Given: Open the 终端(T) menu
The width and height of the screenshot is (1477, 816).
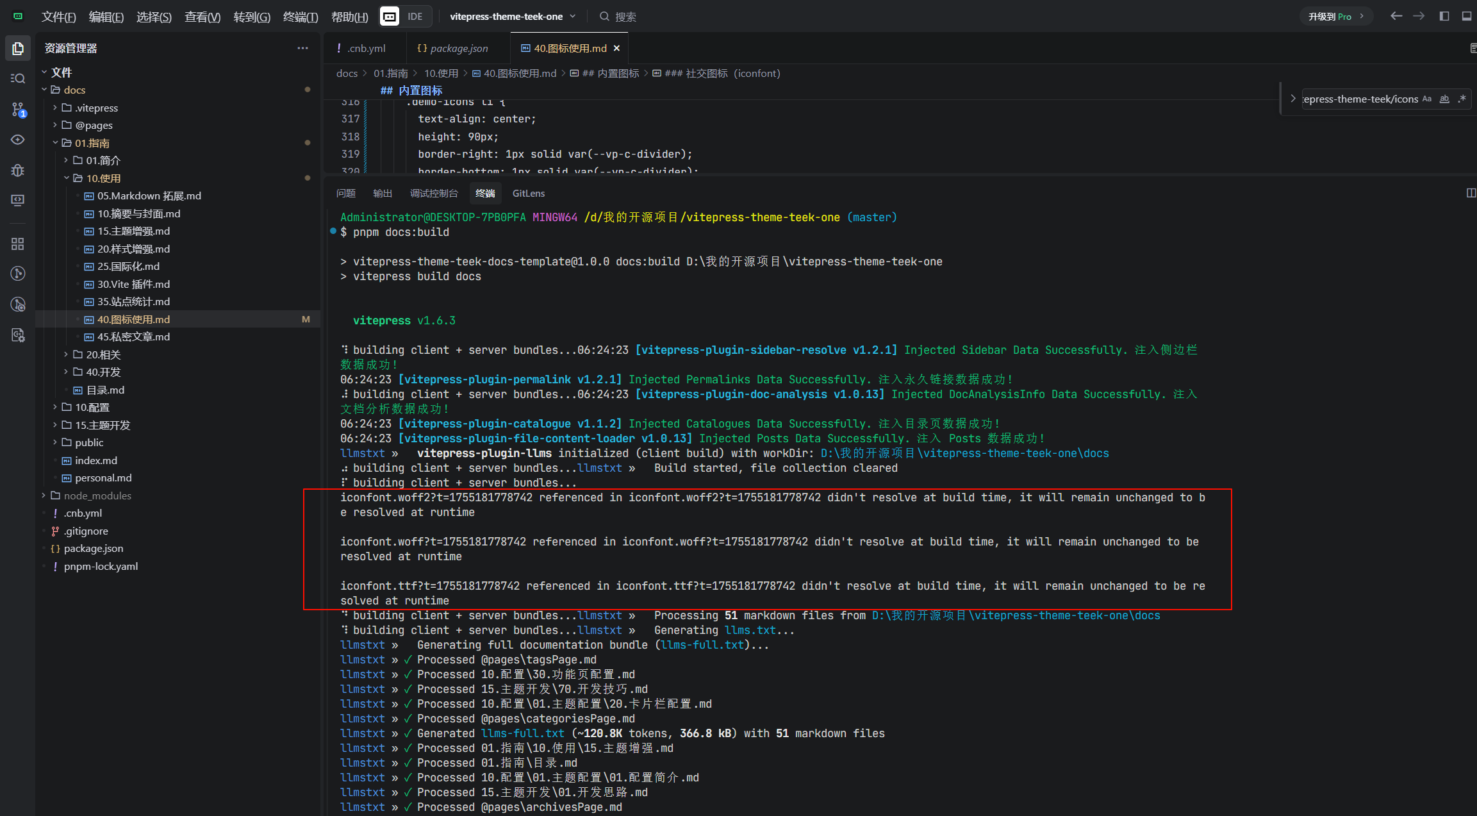Looking at the screenshot, I should (300, 17).
